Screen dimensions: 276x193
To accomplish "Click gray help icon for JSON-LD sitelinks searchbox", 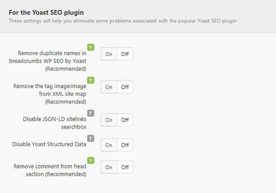I will point(91,113).
